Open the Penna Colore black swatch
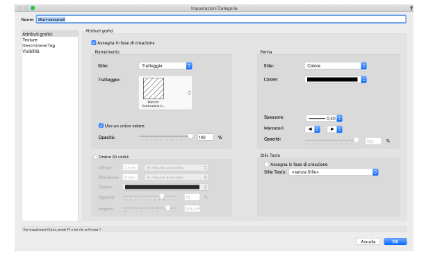This screenshot has width=426, height=254. (x=336, y=80)
